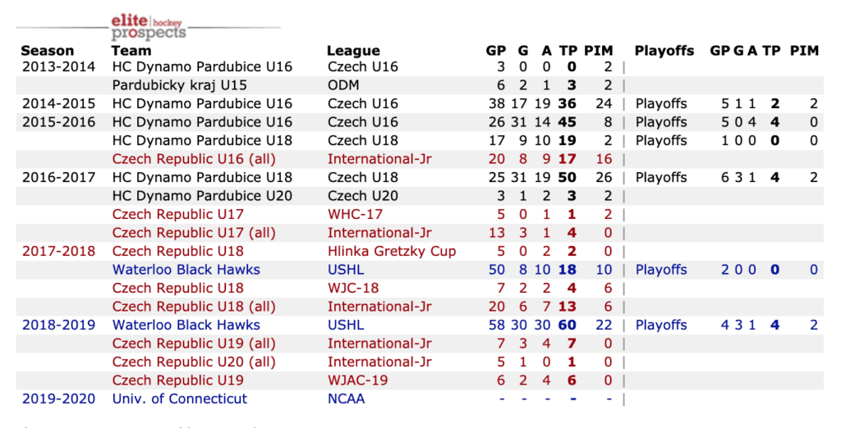Select the 2019-2020 season link

pyautogui.click(x=58, y=399)
